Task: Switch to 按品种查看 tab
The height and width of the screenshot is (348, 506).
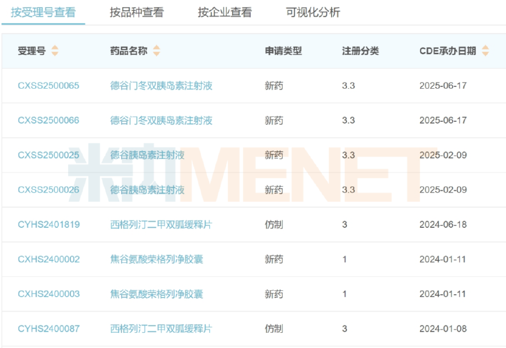Action: [137, 12]
